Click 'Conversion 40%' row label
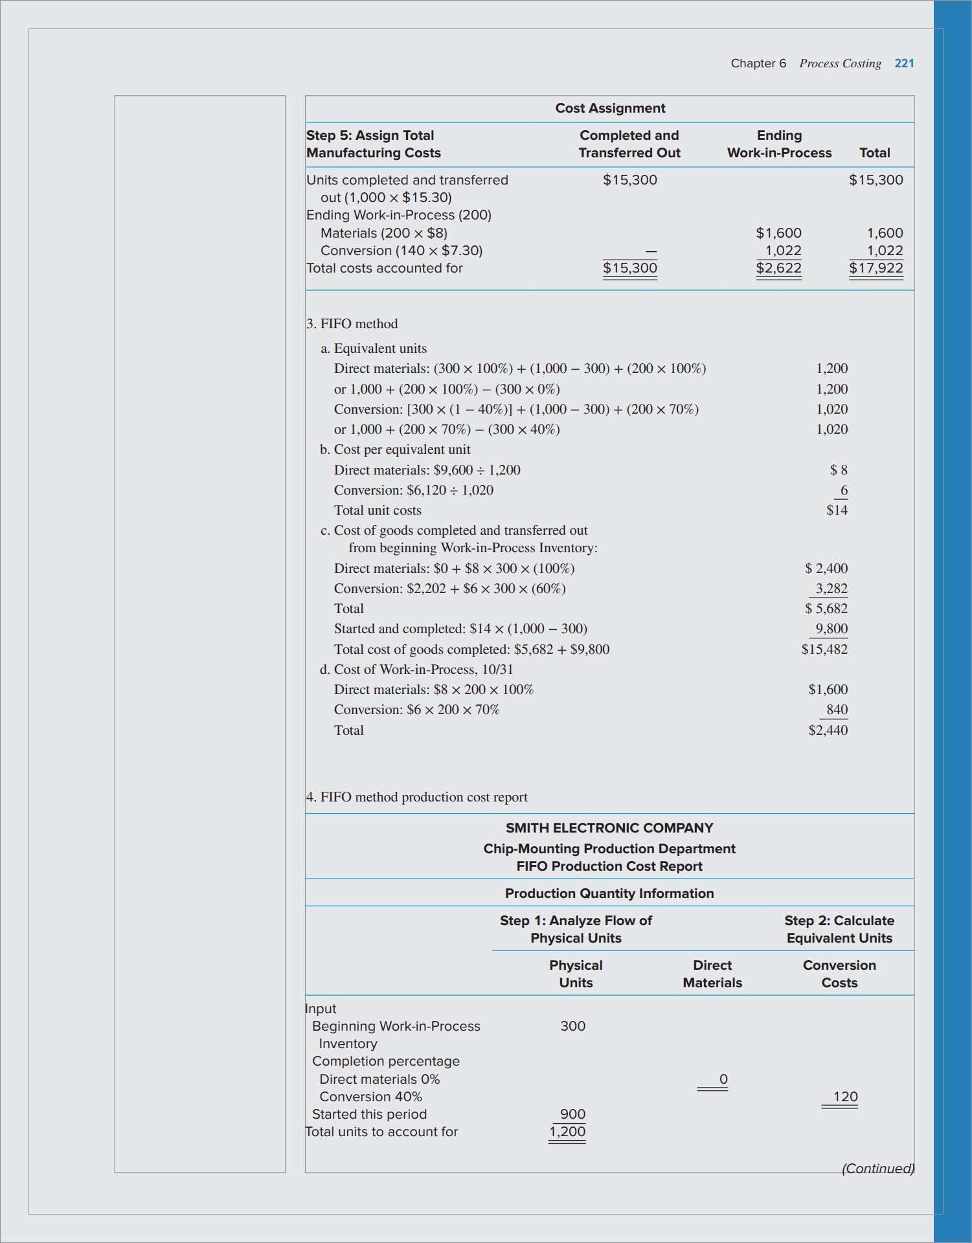972x1243 pixels. (370, 1097)
